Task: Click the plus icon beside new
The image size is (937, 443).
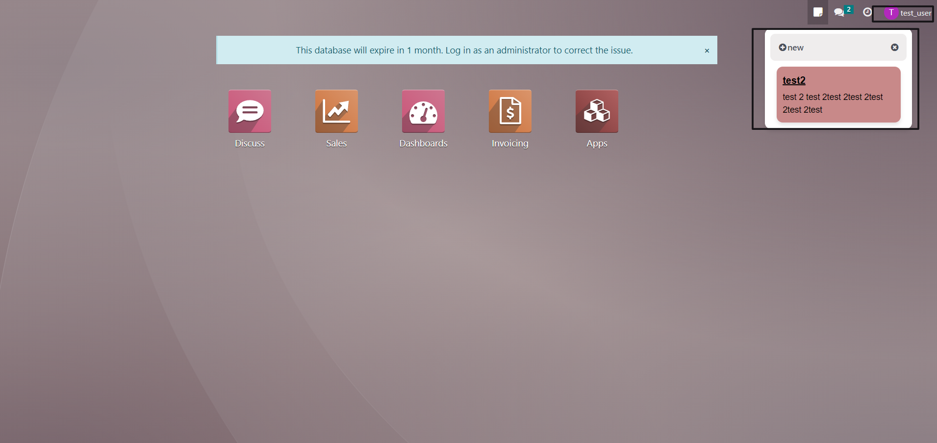Action: pos(783,48)
